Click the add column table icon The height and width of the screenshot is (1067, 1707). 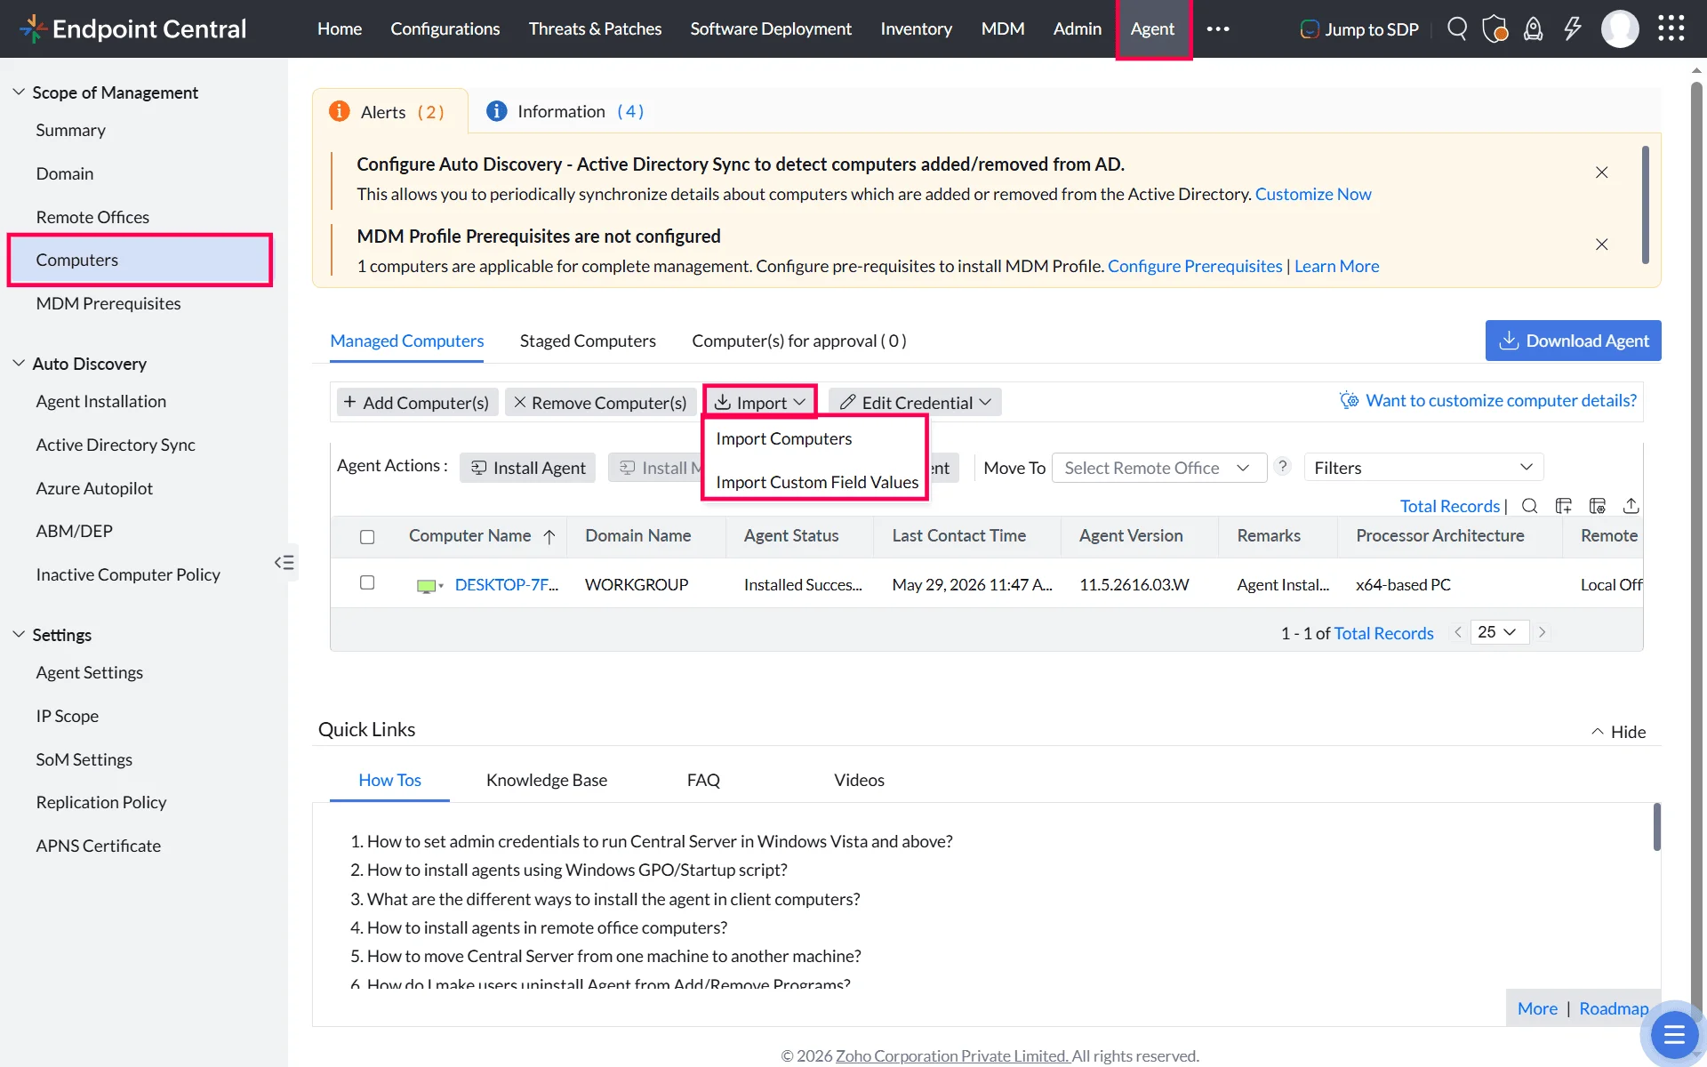[x=1564, y=506]
